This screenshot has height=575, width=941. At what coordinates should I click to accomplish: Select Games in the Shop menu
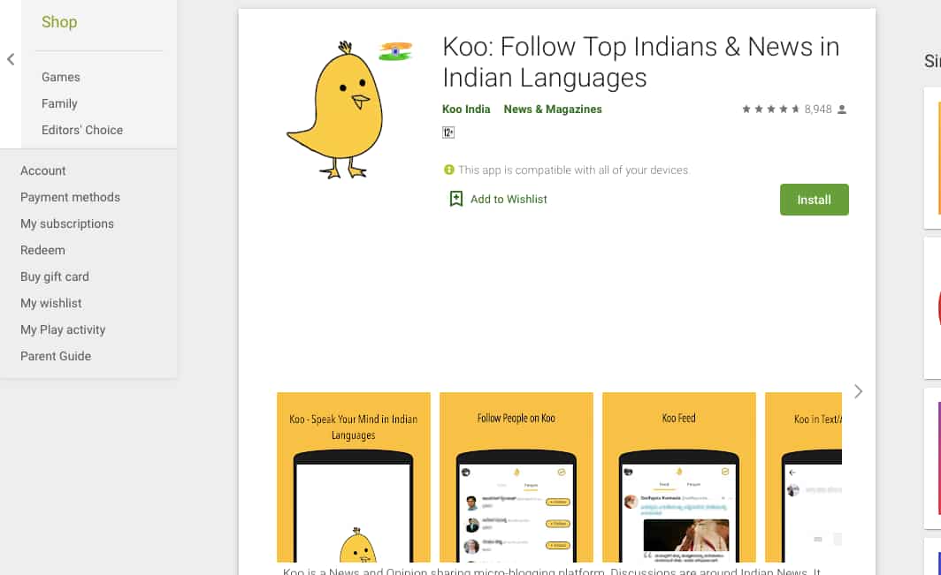61,78
